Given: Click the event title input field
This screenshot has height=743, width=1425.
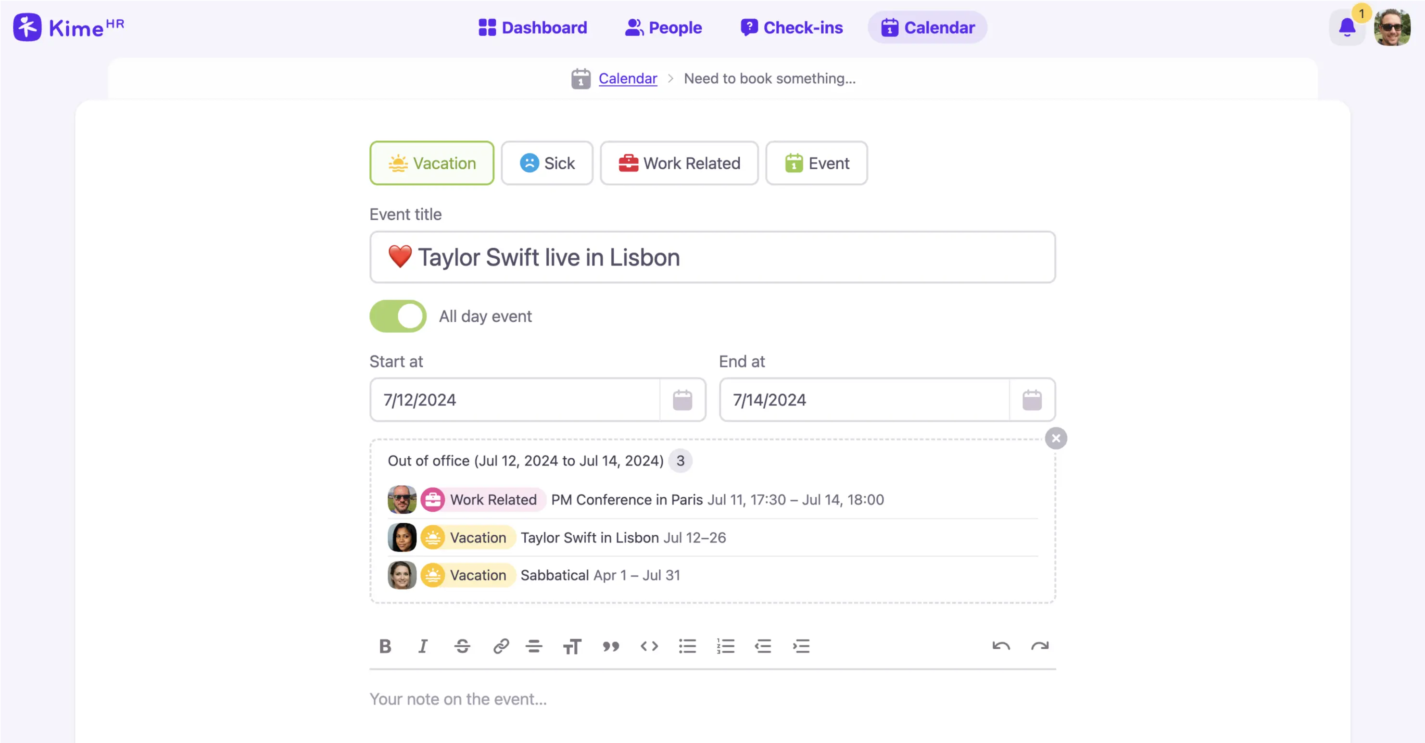Looking at the screenshot, I should [712, 256].
